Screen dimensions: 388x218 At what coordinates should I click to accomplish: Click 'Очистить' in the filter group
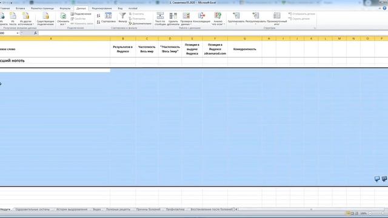(x=136, y=14)
